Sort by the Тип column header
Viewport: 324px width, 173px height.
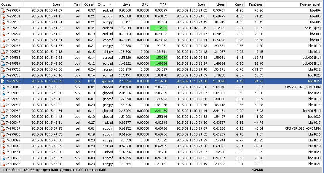pyautogui.click(x=72, y=4)
